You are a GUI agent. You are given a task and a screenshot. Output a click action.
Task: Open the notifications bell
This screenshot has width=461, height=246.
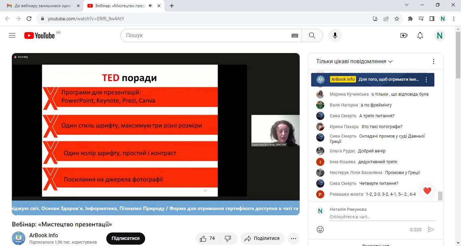pyautogui.click(x=420, y=35)
